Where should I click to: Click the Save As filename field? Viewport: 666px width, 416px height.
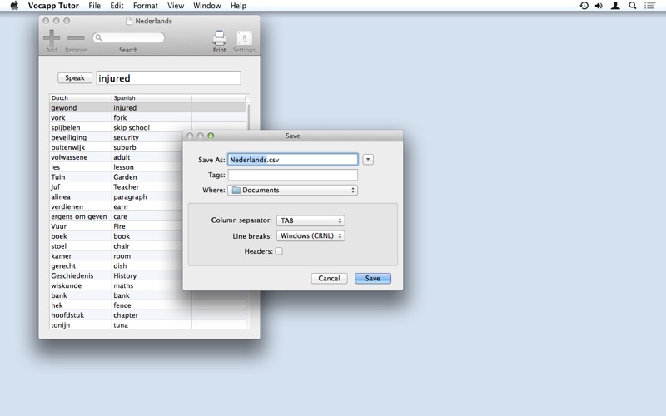(x=293, y=160)
